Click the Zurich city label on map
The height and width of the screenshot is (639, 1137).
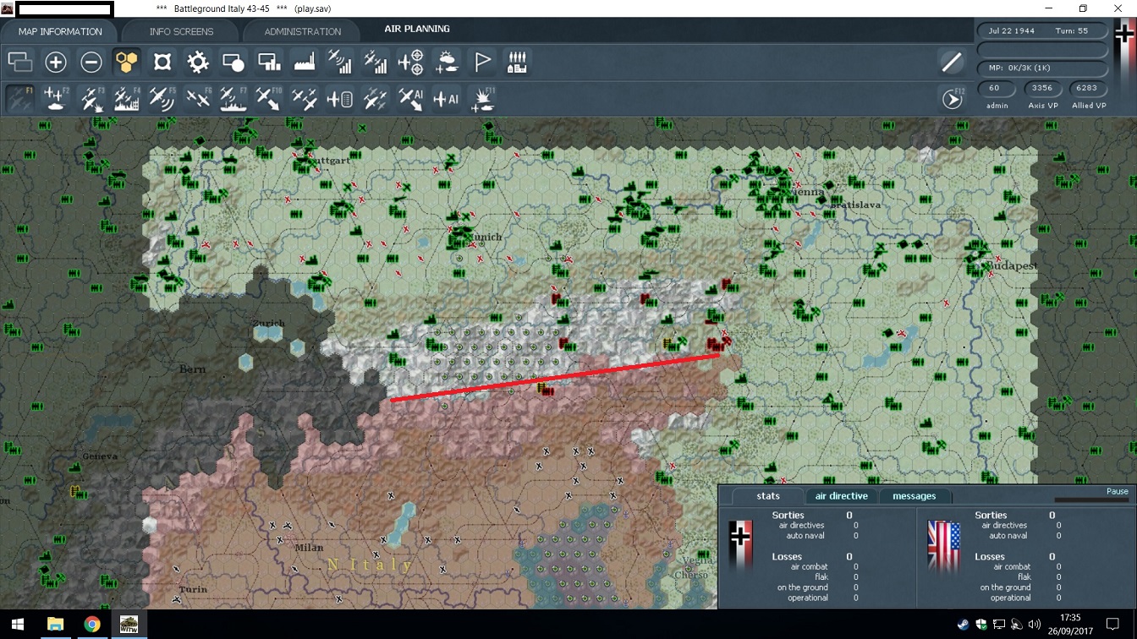click(x=268, y=324)
